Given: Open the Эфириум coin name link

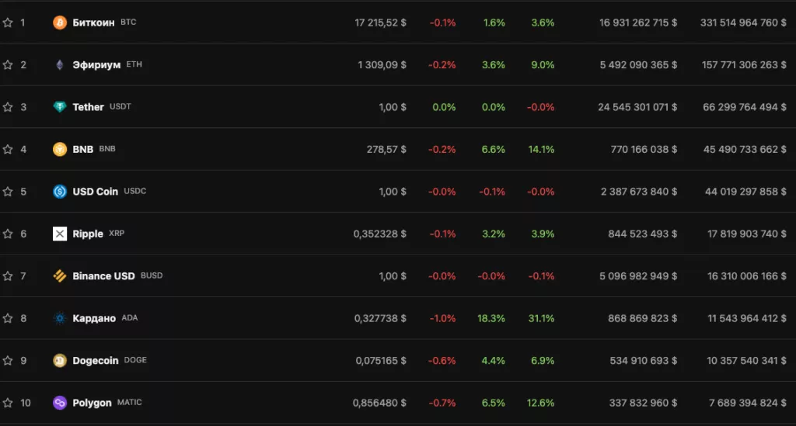Looking at the screenshot, I should pos(96,65).
